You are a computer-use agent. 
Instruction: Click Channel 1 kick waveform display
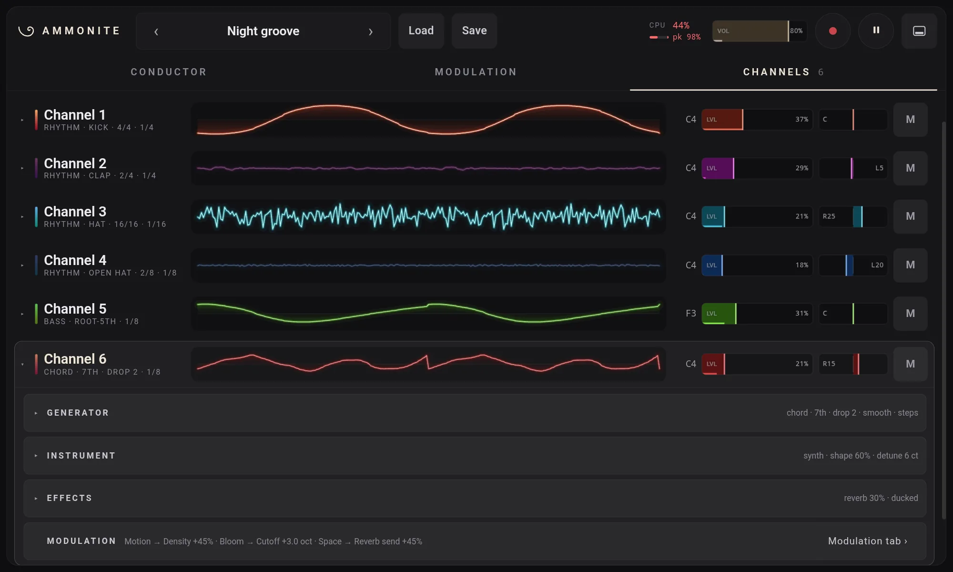point(428,120)
